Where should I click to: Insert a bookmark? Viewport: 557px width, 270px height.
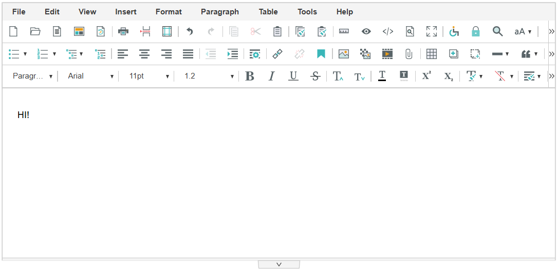(321, 54)
